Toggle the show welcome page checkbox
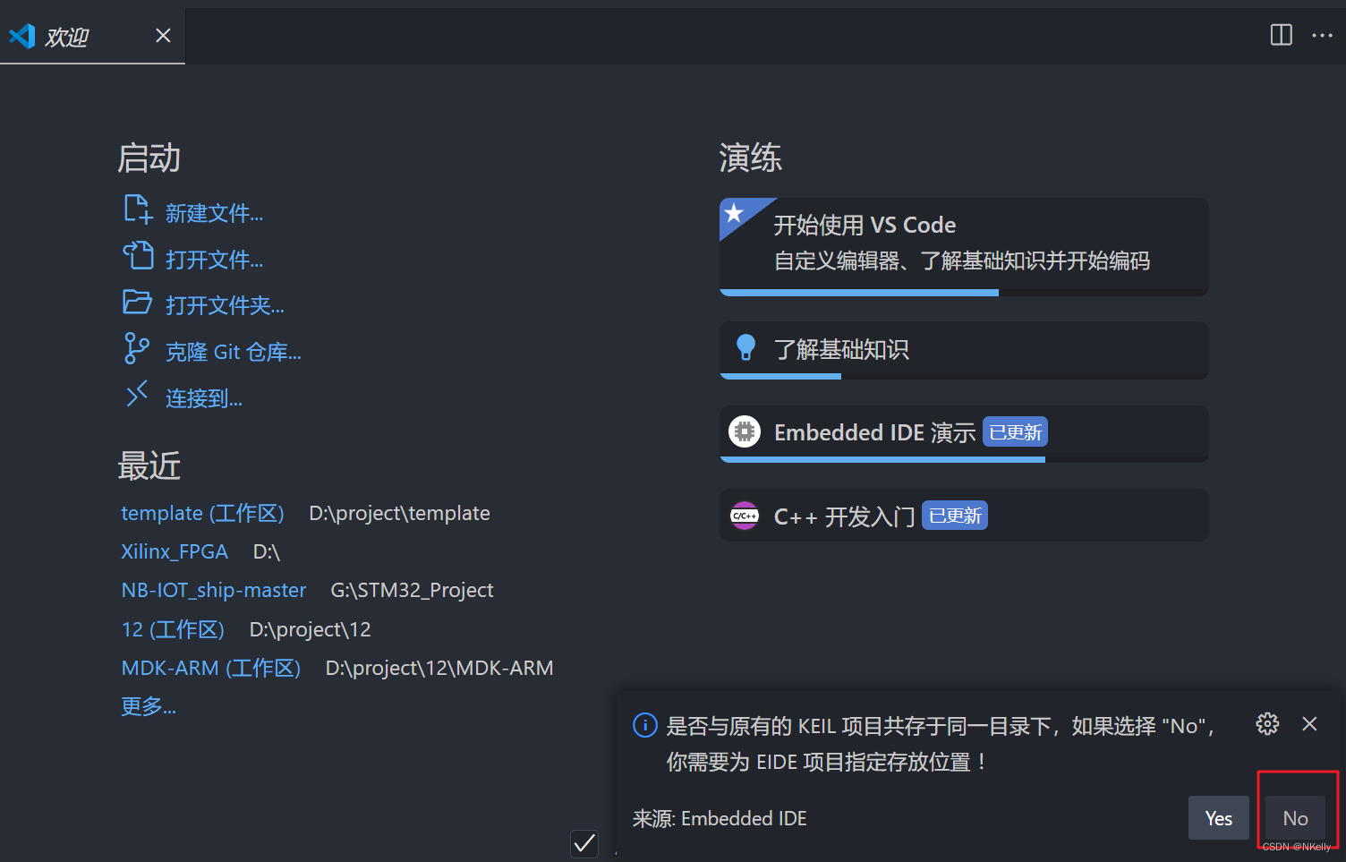Screen dimensions: 1346x862 pyautogui.click(x=584, y=843)
